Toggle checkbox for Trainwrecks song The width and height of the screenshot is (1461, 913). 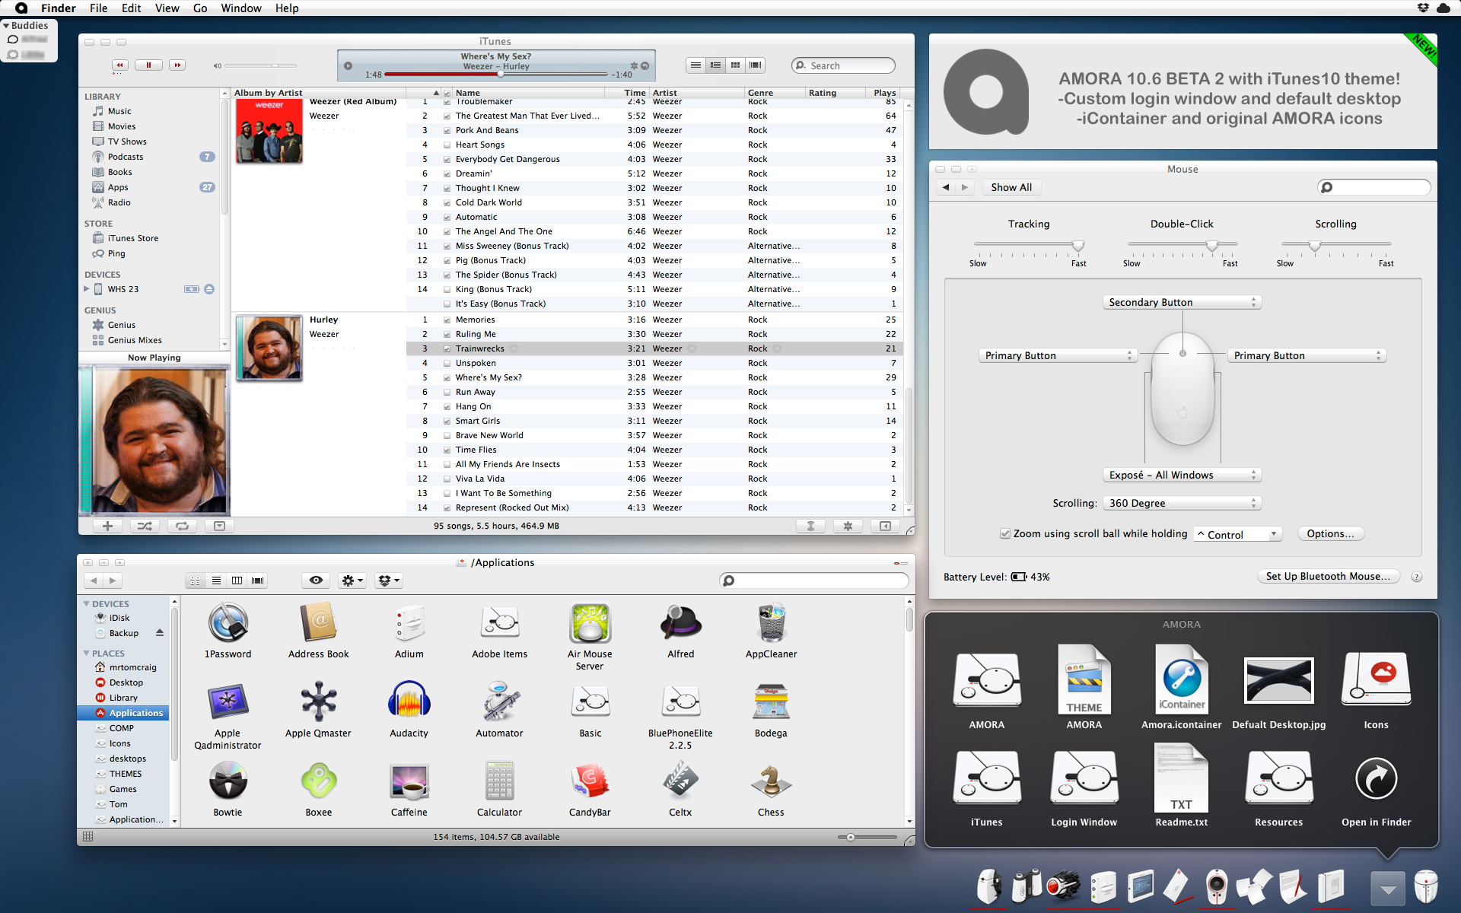point(447,348)
